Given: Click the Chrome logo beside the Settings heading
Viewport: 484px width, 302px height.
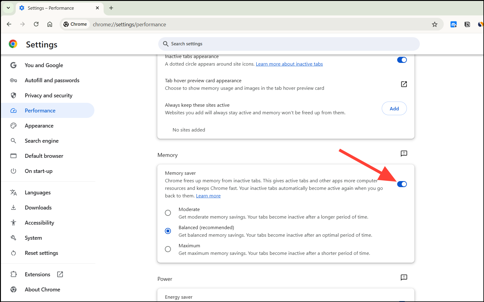Looking at the screenshot, I should [13, 44].
